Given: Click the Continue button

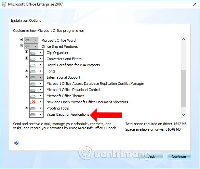Looking at the screenshot, I should [x=179, y=156].
